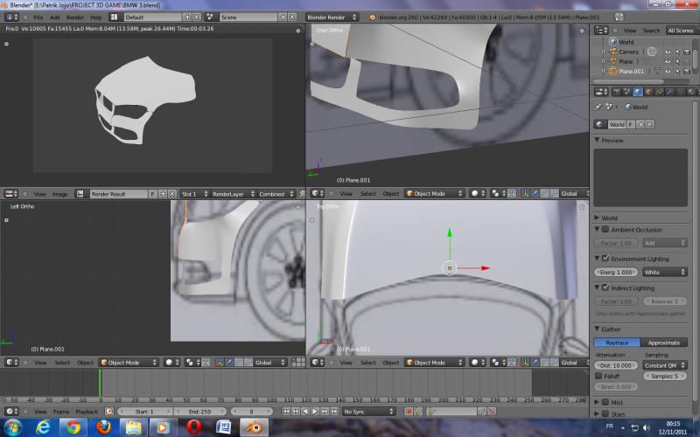Viewport: 700px width, 437px height.
Task: Add a new scene with plus
Action: tap(283, 17)
